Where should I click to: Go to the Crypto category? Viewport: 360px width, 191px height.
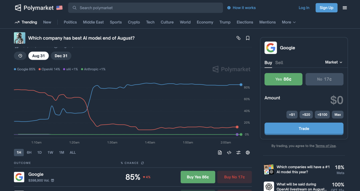(x=134, y=22)
